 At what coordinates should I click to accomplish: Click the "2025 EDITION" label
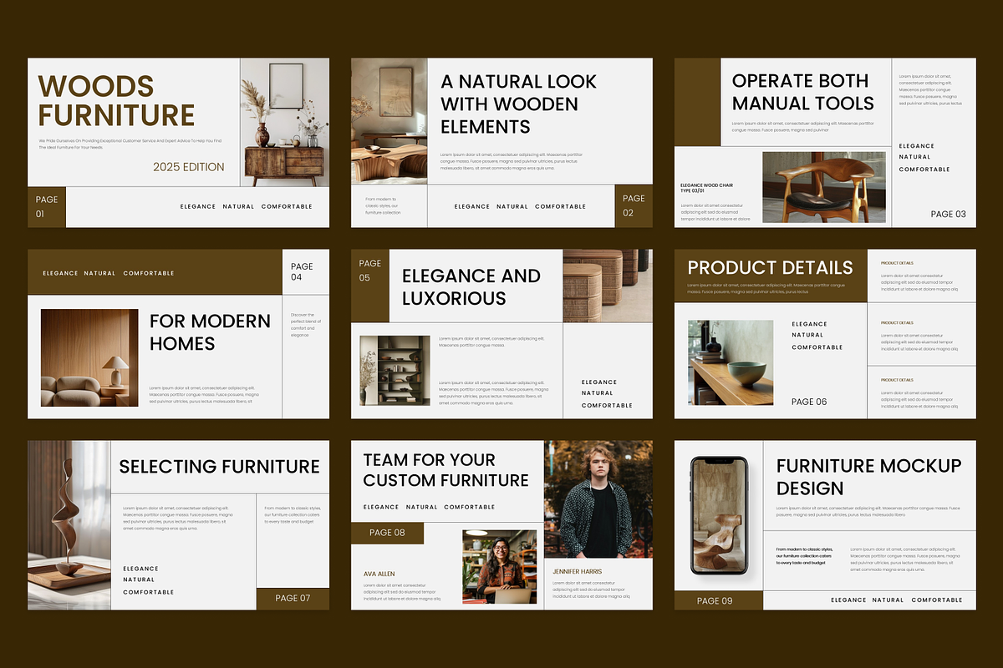pos(189,167)
